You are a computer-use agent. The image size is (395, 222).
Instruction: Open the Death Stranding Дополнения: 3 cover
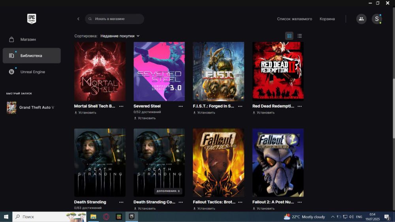(159, 163)
